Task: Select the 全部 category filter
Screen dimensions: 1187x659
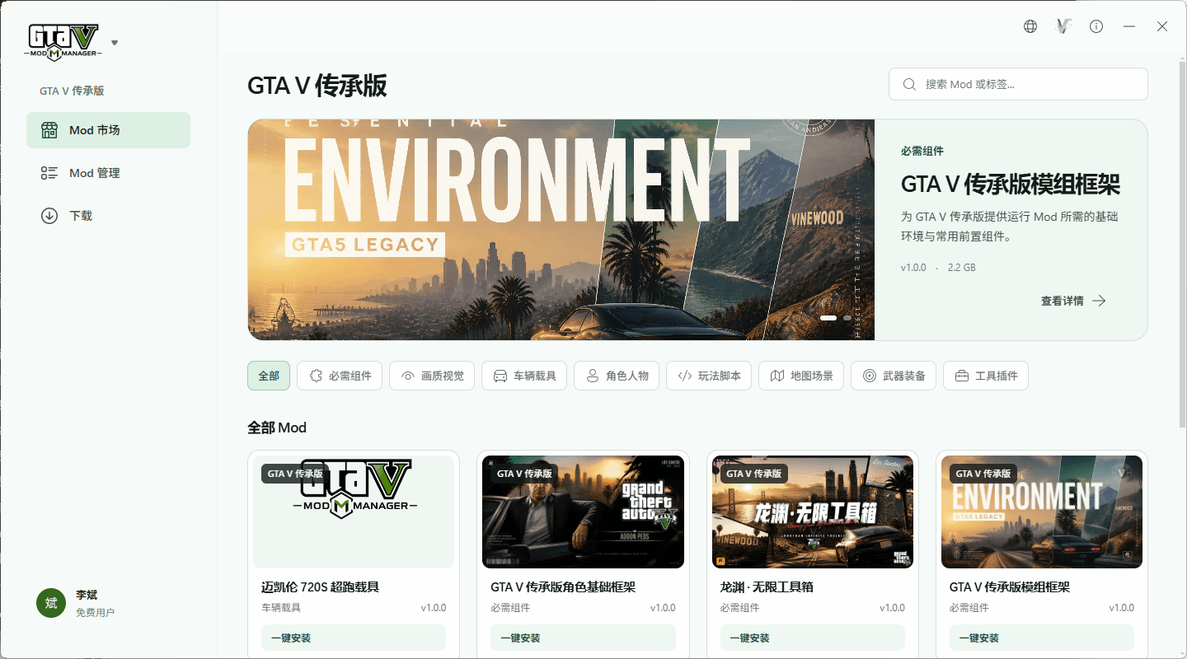Action: coord(269,376)
